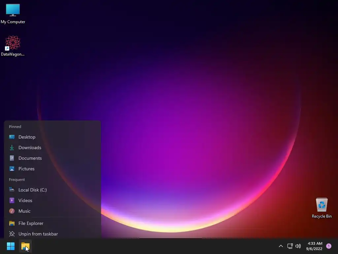Select the DataWagon desktop shortcut
Screen dimensions: 338x254
[13, 46]
